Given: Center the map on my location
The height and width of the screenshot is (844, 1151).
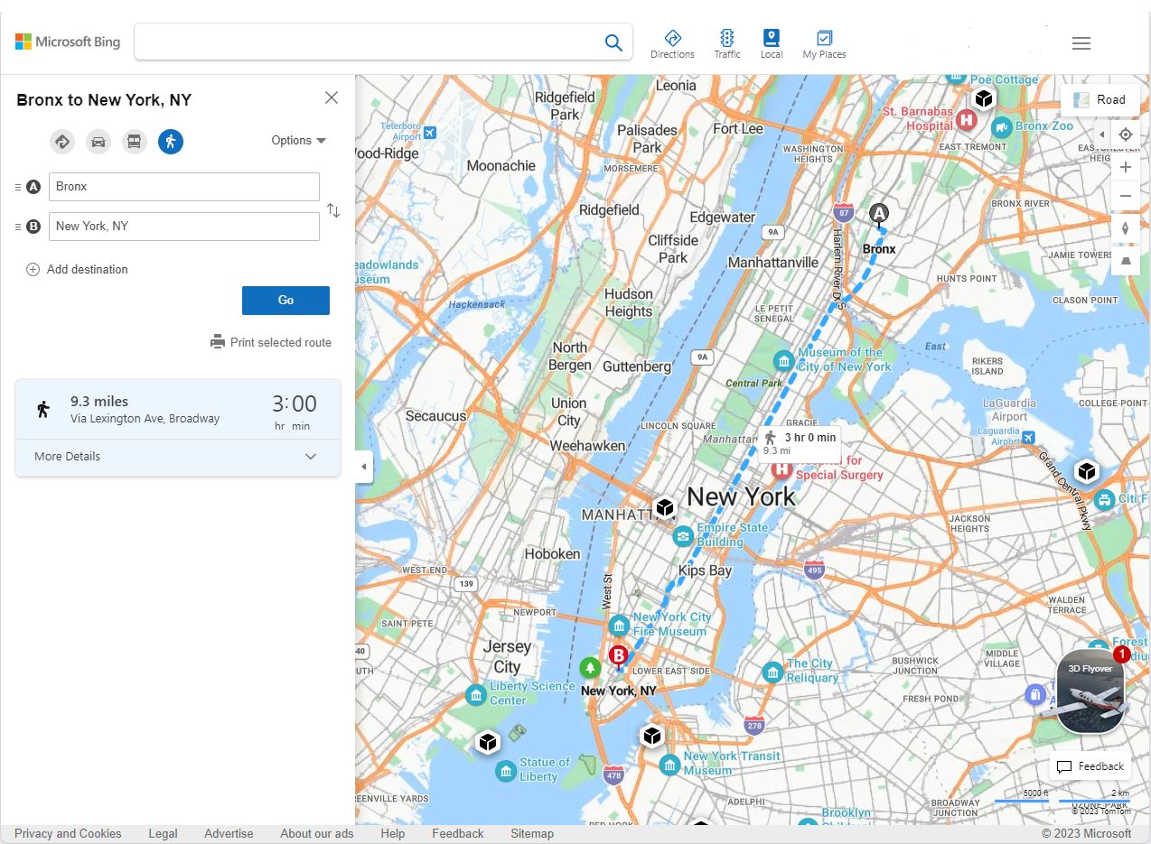Looking at the screenshot, I should (x=1125, y=134).
